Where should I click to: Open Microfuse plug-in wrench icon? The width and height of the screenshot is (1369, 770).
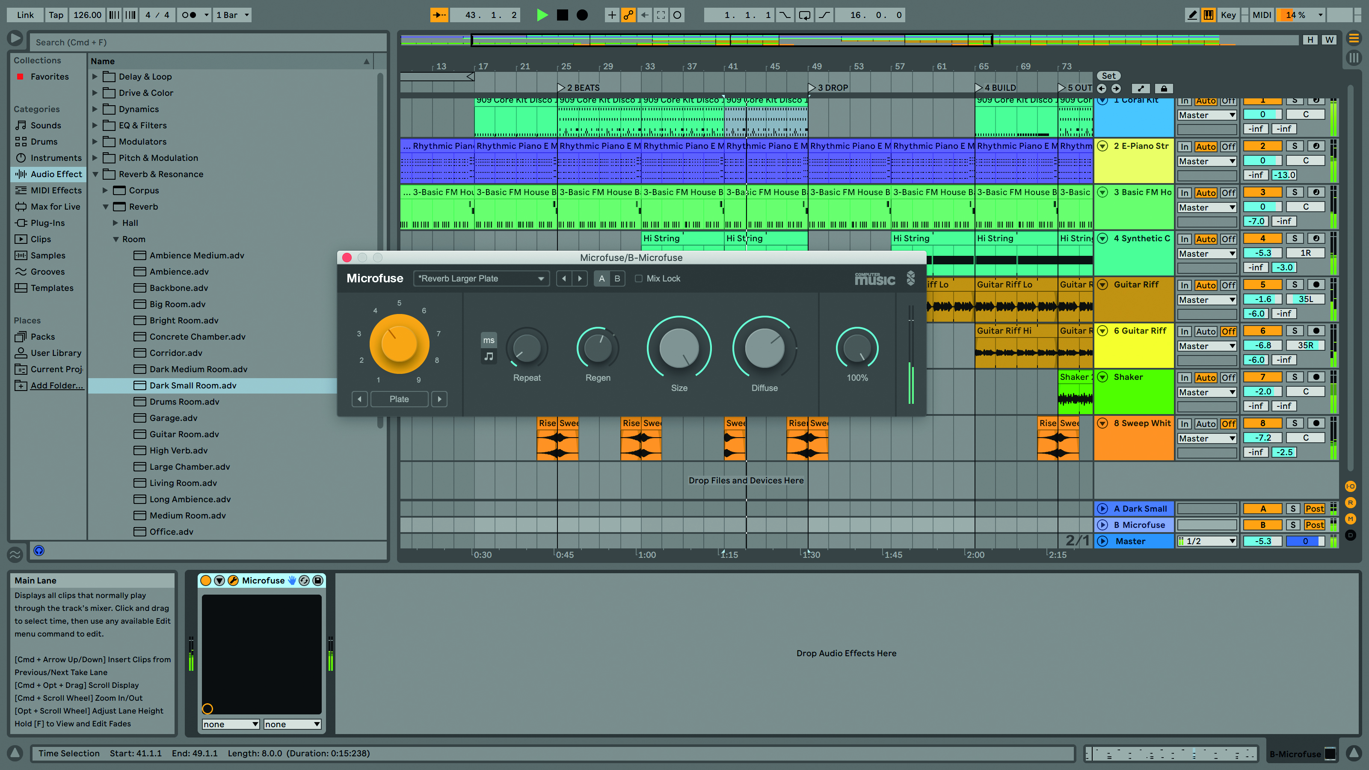pos(233,580)
